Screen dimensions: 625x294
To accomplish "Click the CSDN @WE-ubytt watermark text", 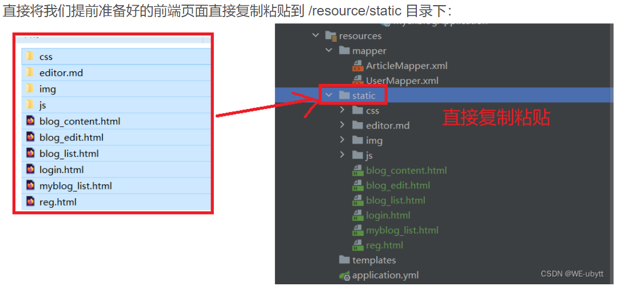I will [x=572, y=274].
